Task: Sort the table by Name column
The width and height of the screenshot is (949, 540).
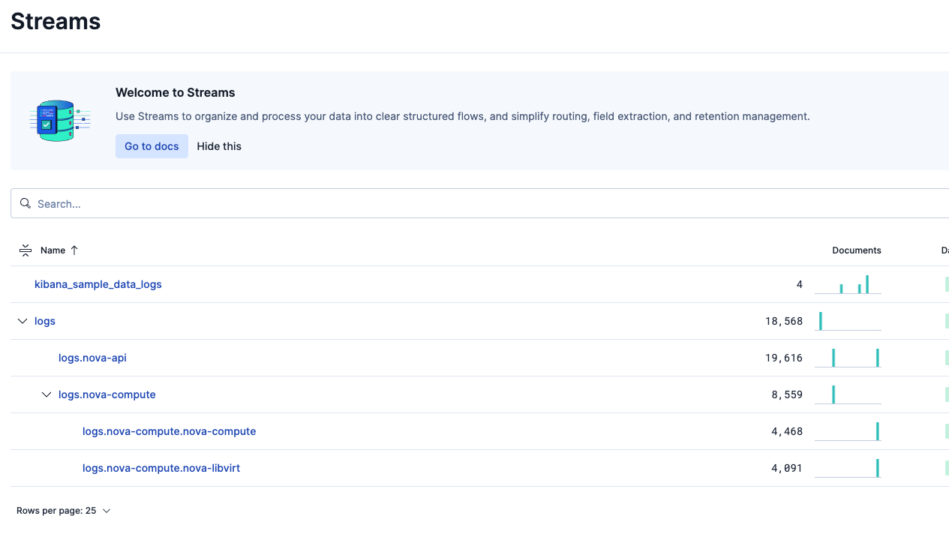Action: coord(53,250)
